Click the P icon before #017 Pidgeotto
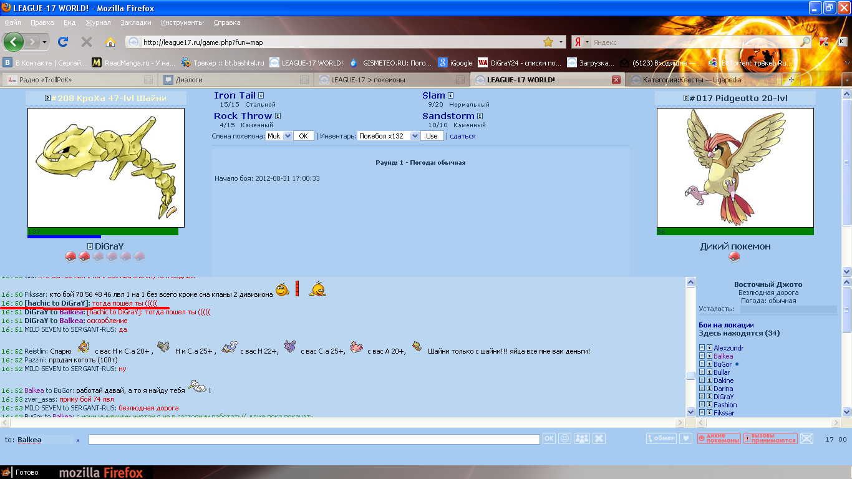The width and height of the screenshot is (852, 479). click(x=686, y=99)
